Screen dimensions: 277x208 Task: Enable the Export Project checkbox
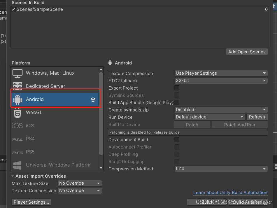[x=177, y=88]
